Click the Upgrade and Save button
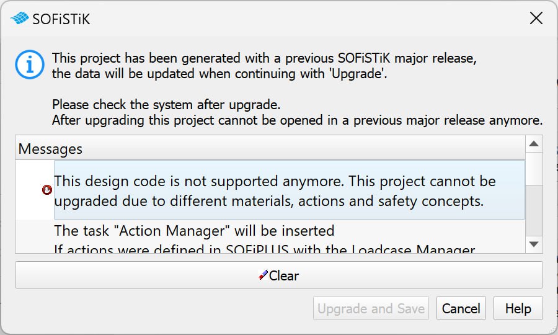Image resolution: width=558 pixels, height=335 pixels. (x=371, y=308)
